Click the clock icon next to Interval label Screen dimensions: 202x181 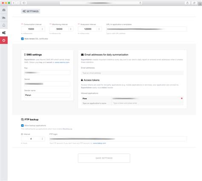coord(22,134)
